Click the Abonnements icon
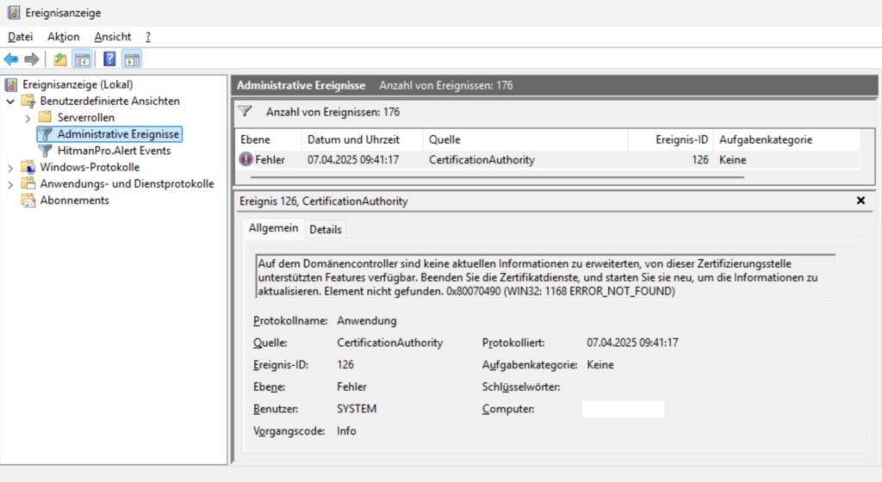 pos(28,200)
